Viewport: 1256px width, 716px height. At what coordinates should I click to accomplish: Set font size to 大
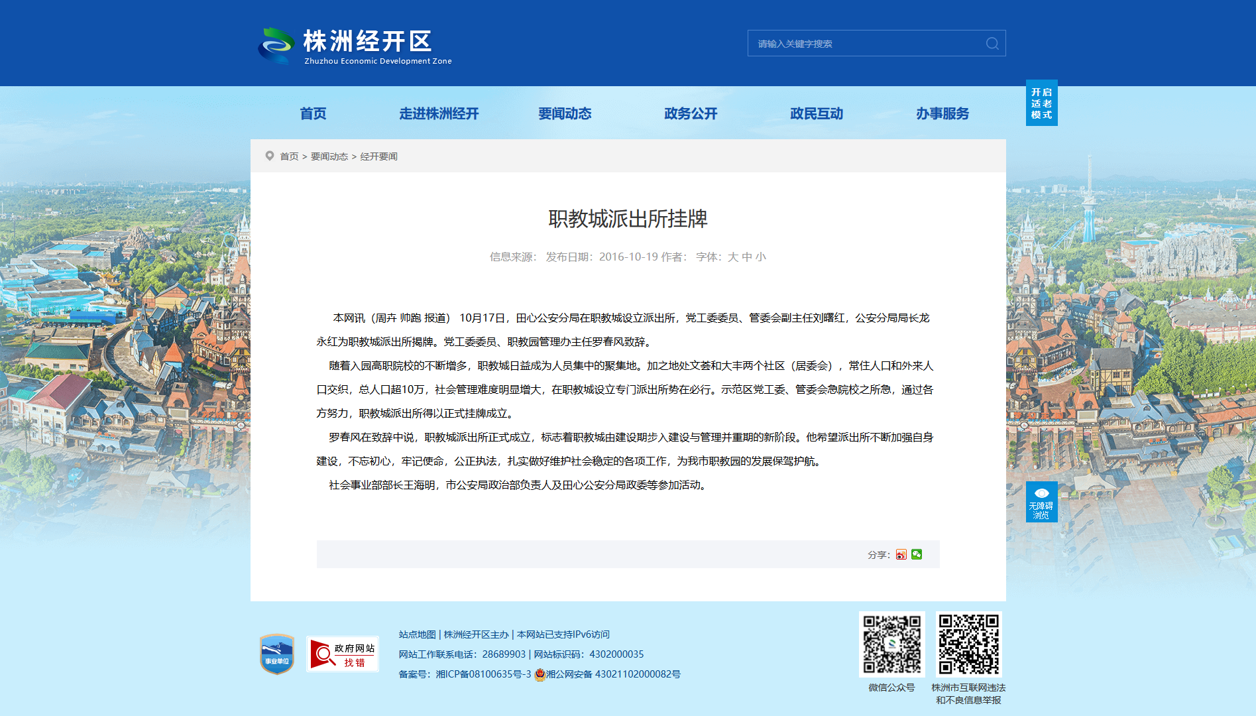click(732, 257)
